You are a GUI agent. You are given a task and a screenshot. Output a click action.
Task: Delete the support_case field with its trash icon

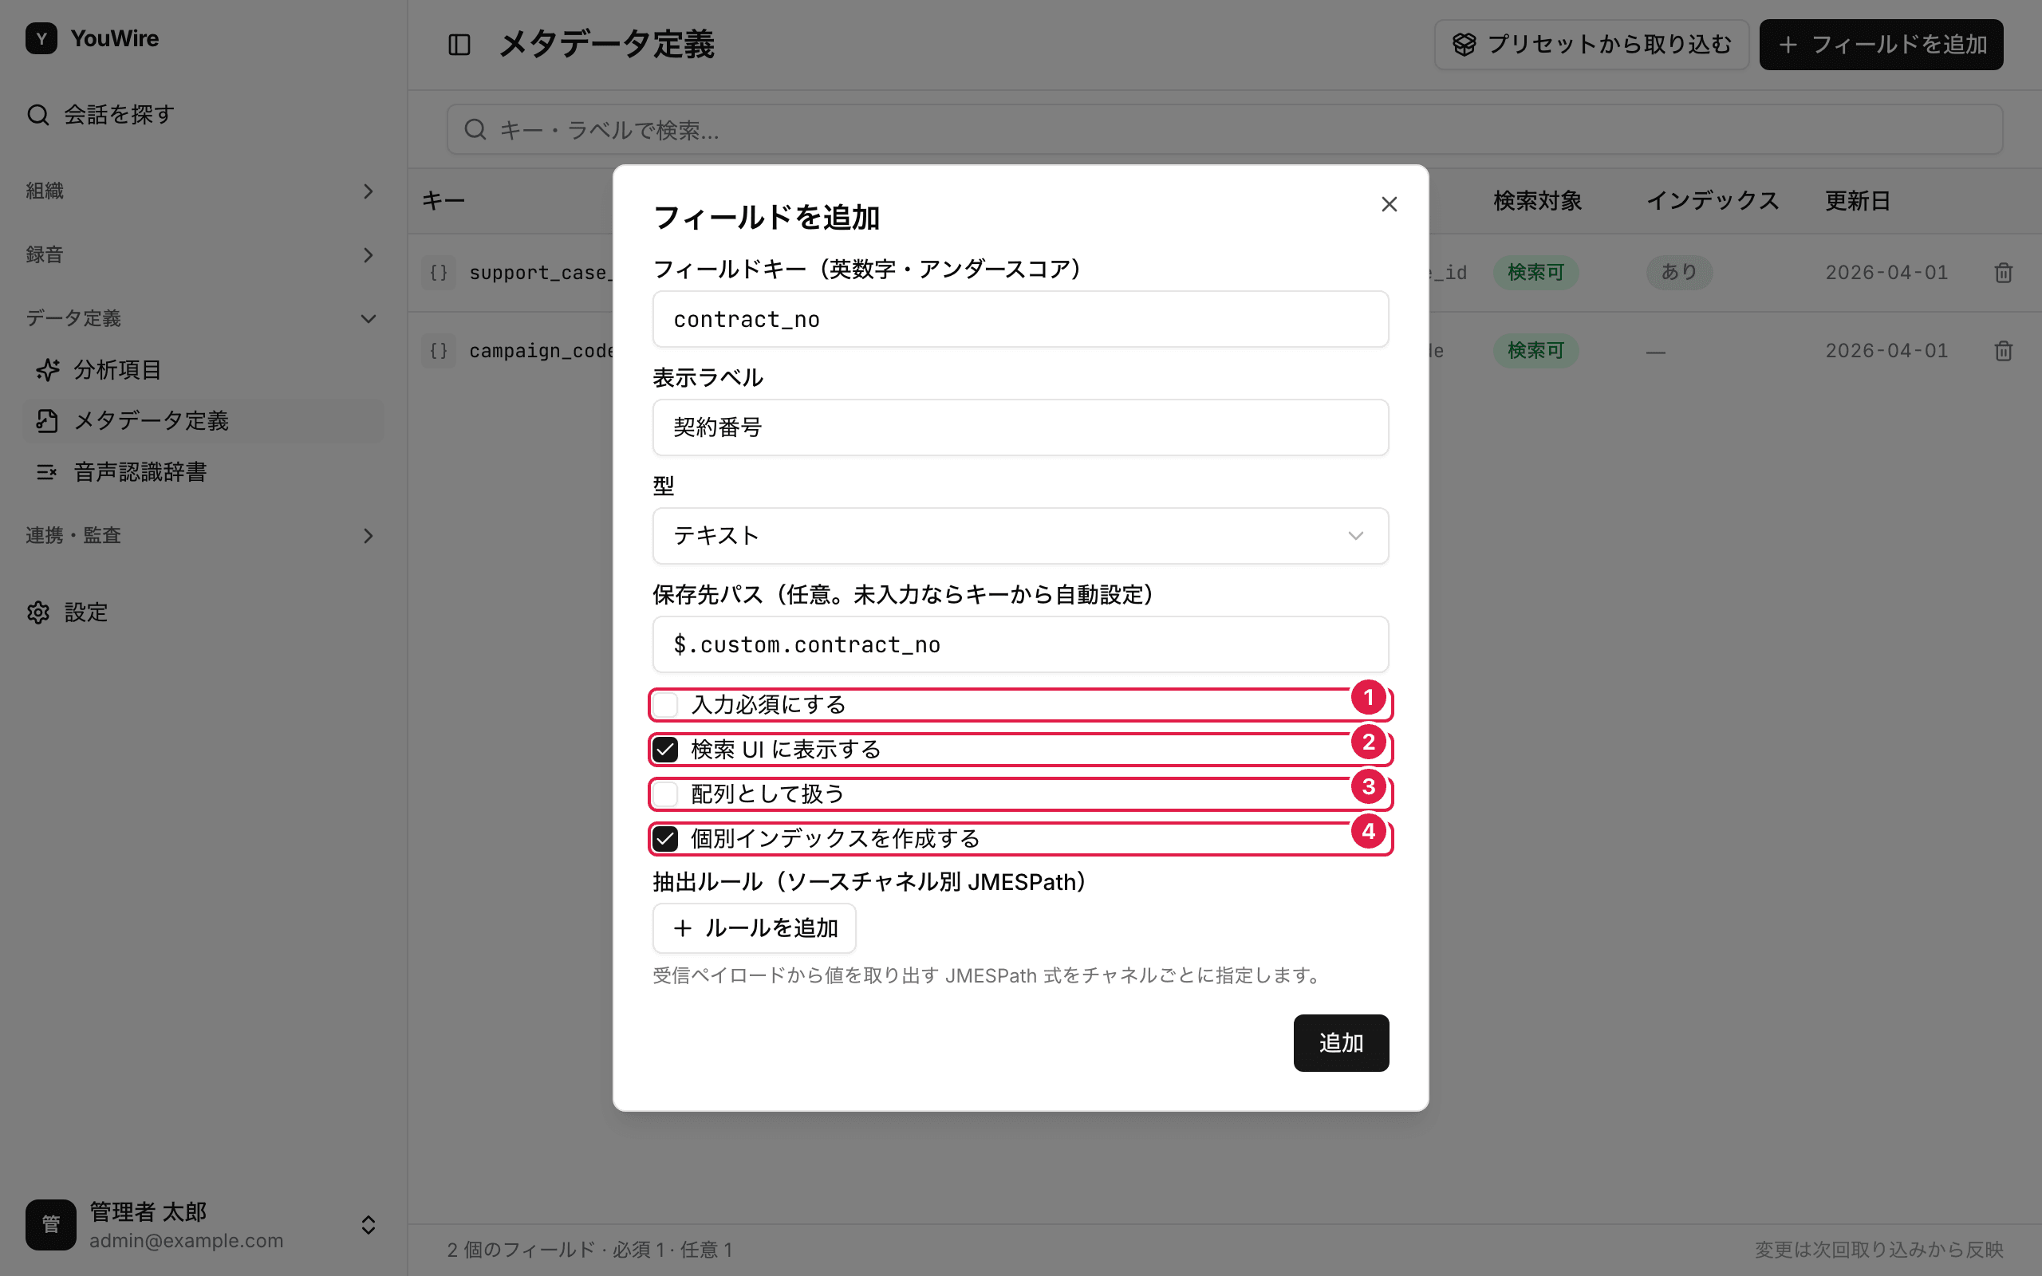(x=2003, y=273)
